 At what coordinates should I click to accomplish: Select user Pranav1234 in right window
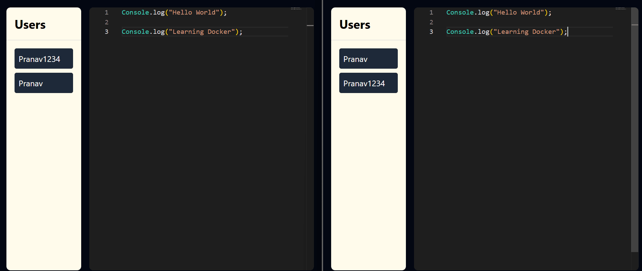click(x=368, y=83)
